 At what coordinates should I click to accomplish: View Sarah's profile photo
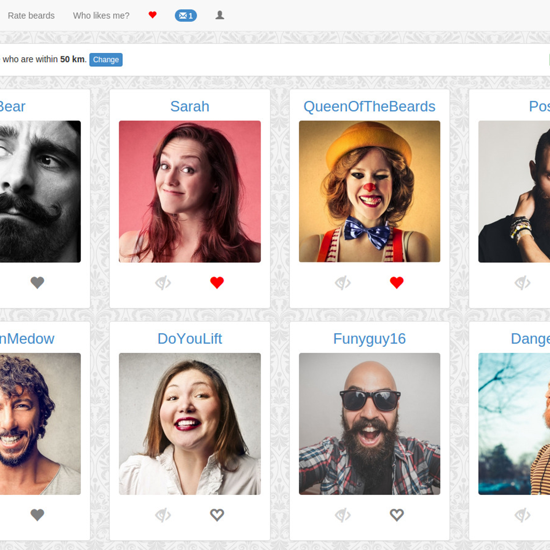pos(190,191)
